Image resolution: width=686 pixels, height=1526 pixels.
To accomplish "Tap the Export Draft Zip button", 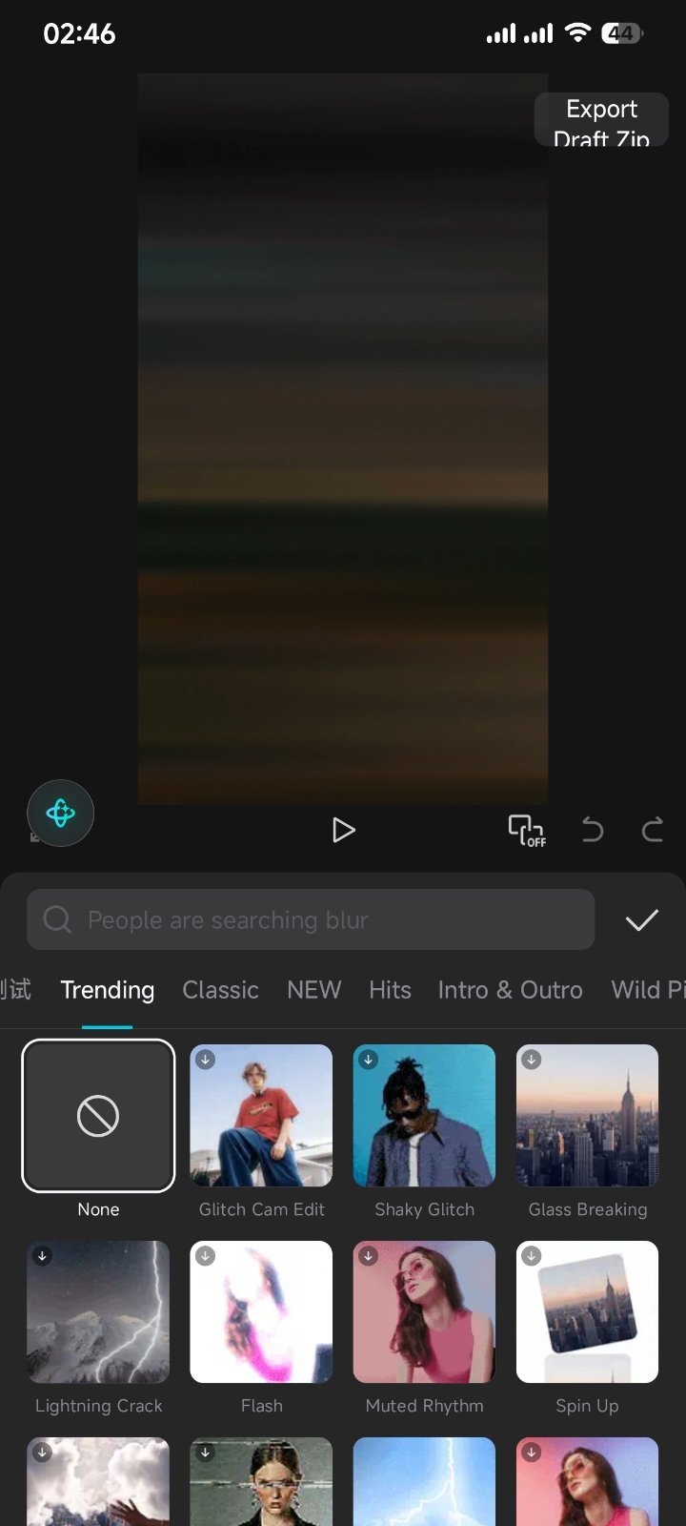I will tap(601, 119).
